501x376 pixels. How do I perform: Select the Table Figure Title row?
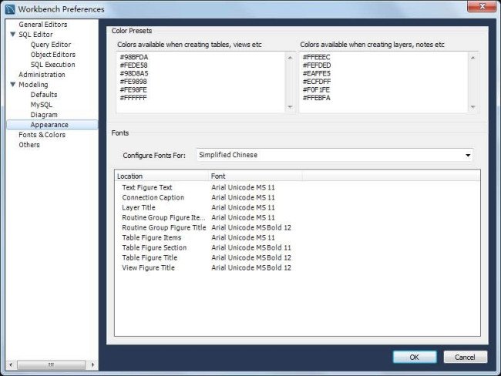pos(298,257)
